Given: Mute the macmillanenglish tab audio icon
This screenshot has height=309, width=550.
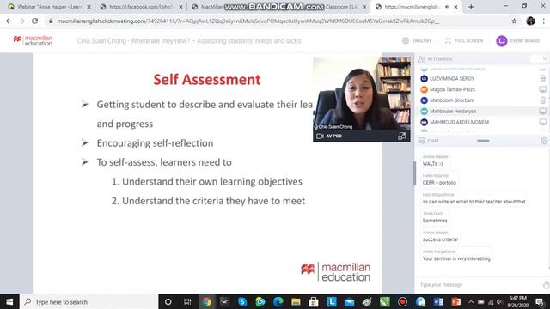Looking at the screenshot, I should click(447, 7).
